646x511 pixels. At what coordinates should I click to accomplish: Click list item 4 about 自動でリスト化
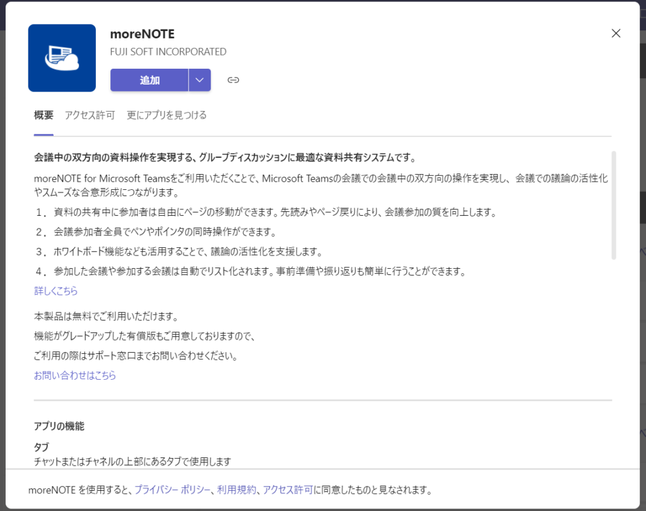251,271
